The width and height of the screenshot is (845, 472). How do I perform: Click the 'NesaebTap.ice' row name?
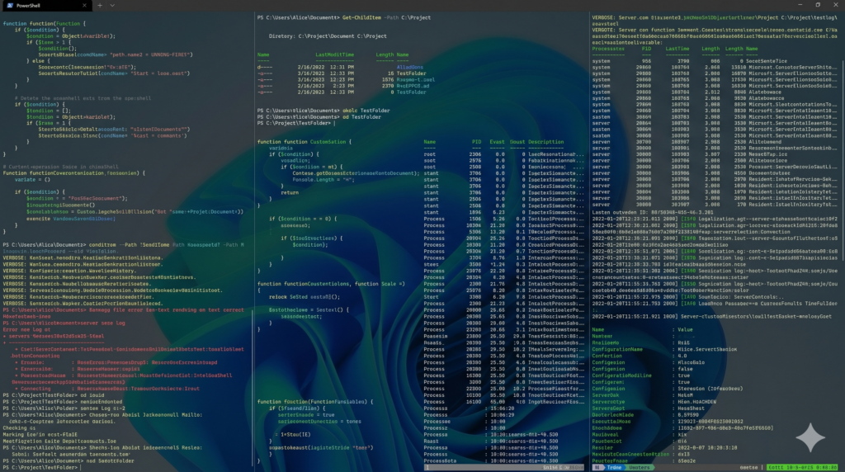767,154
